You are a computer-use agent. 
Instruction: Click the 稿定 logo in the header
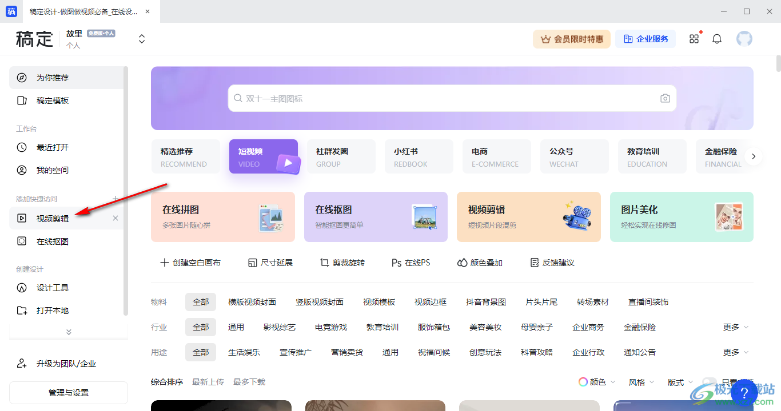(34, 39)
